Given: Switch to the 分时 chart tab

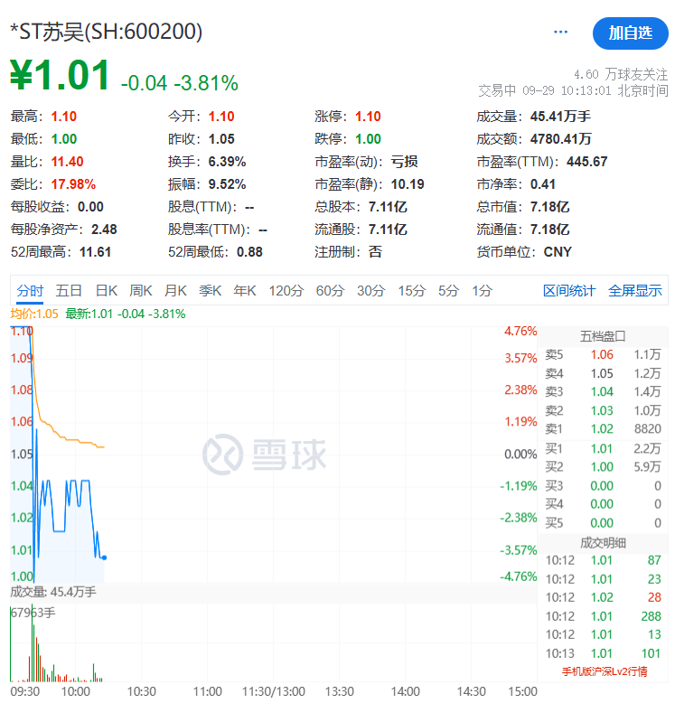Looking at the screenshot, I should pyautogui.click(x=29, y=290).
